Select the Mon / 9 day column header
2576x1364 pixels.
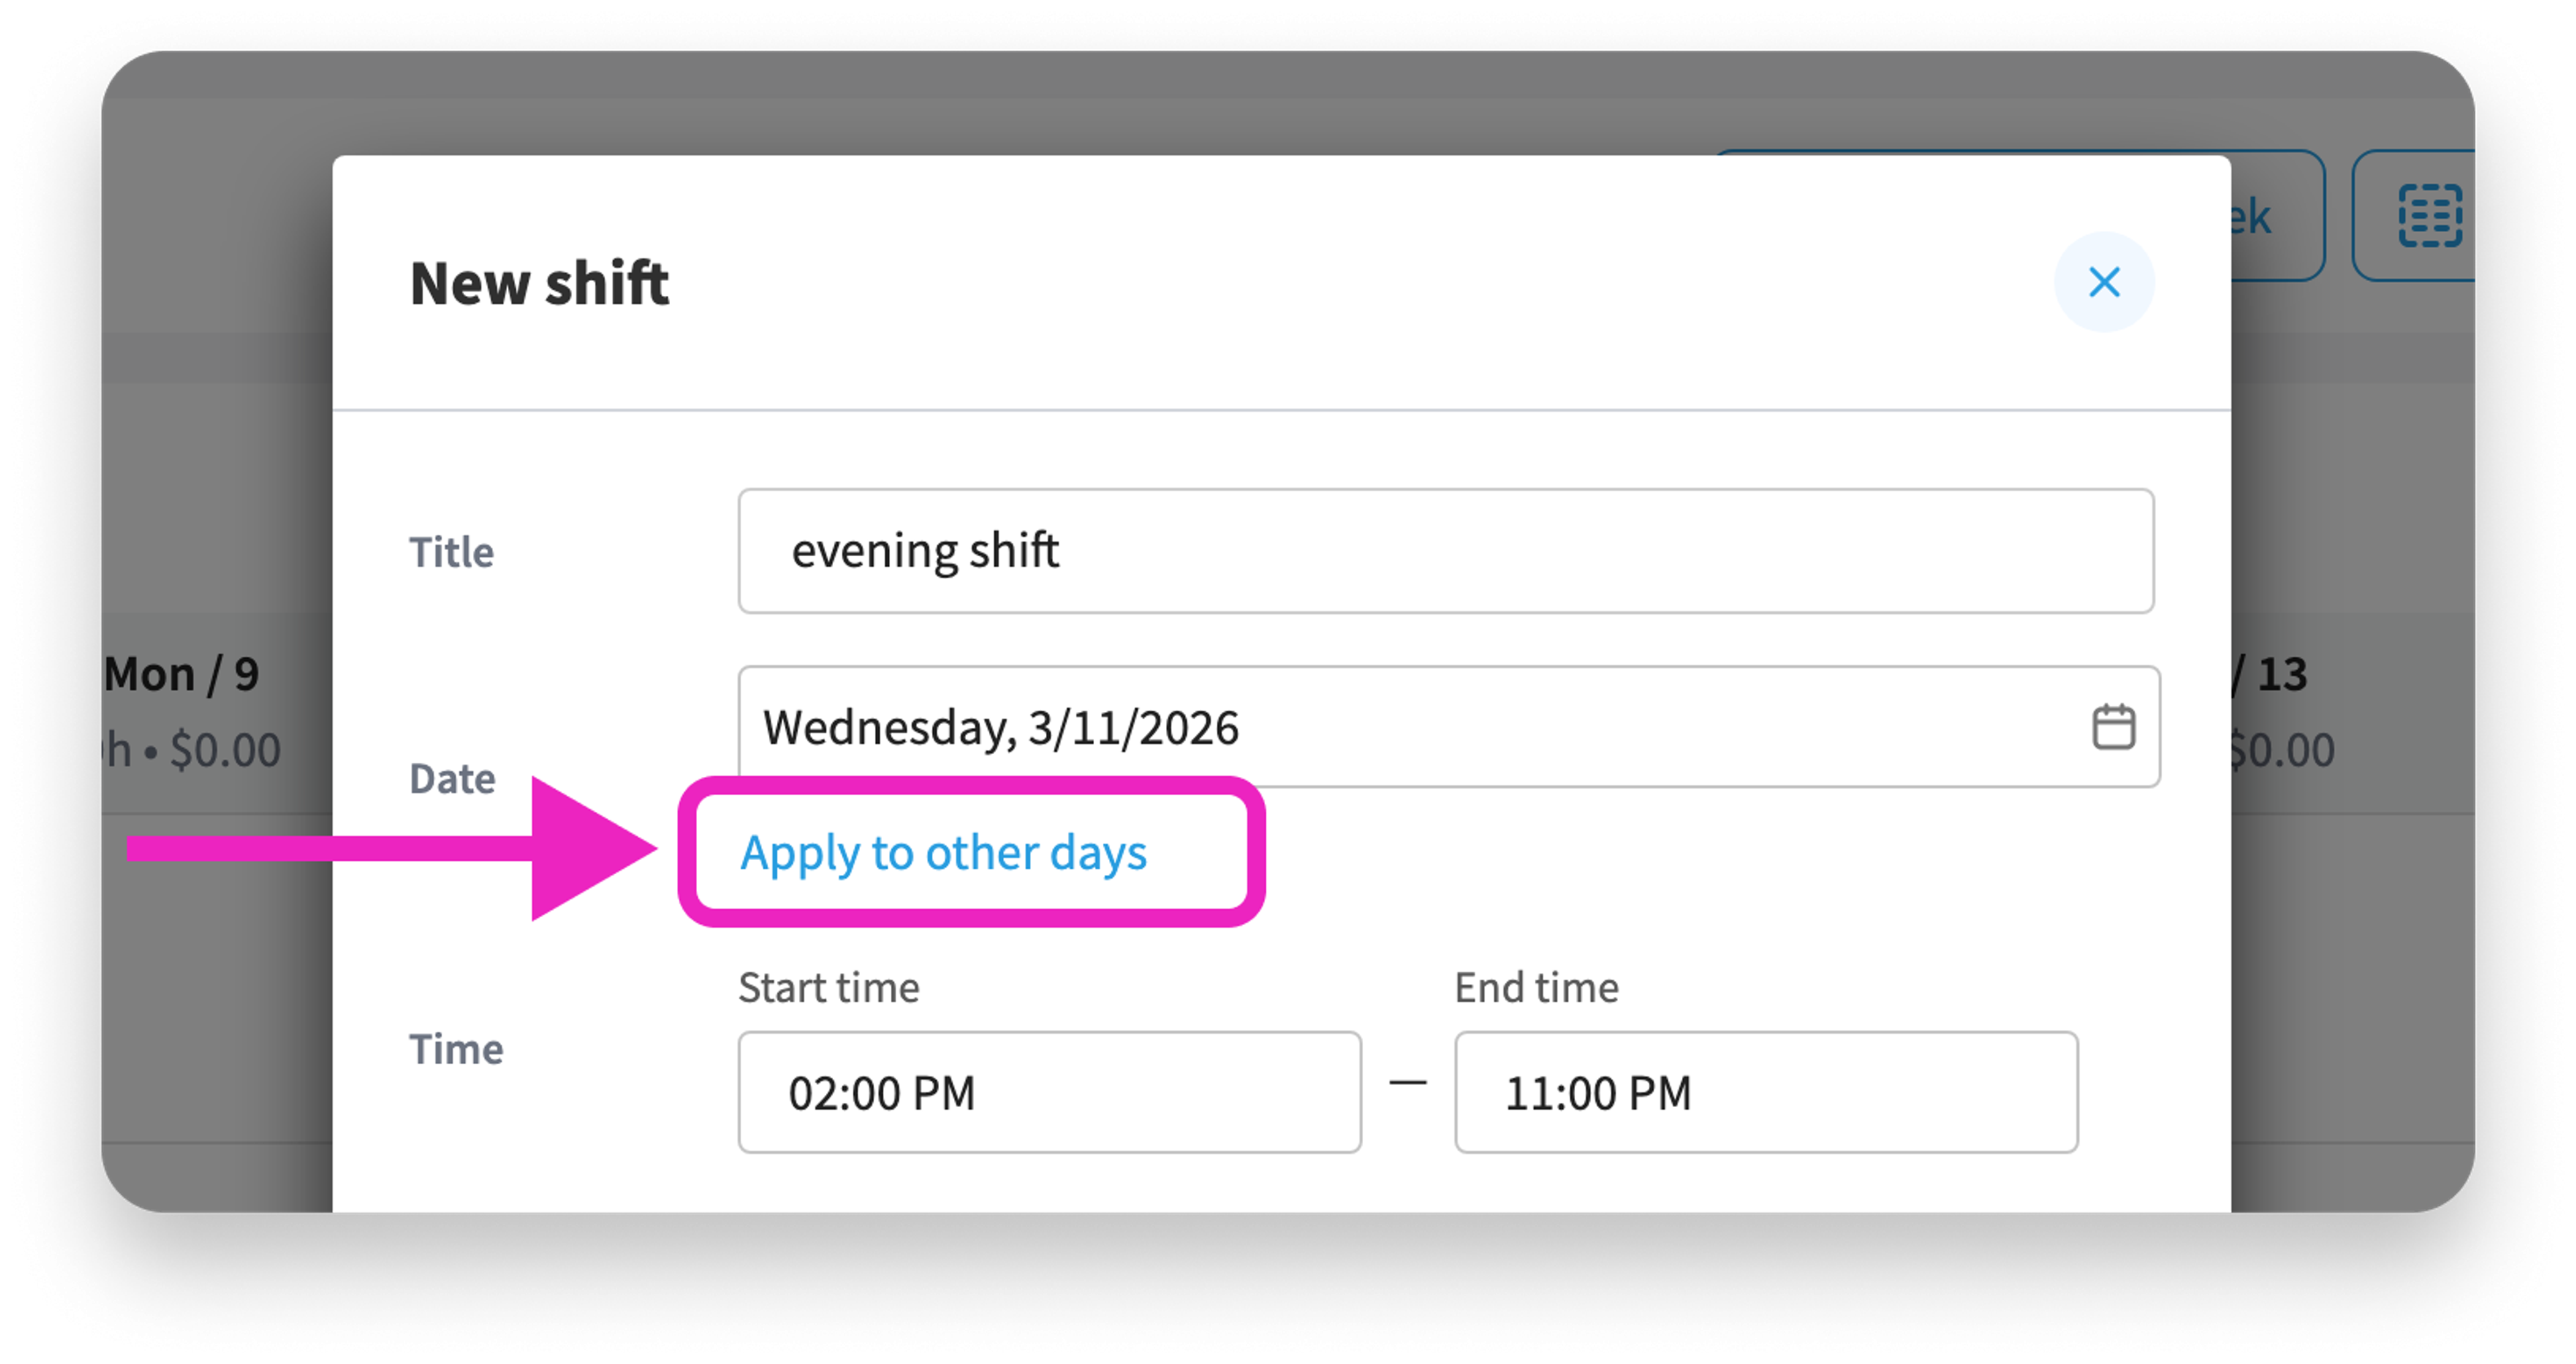(181, 674)
